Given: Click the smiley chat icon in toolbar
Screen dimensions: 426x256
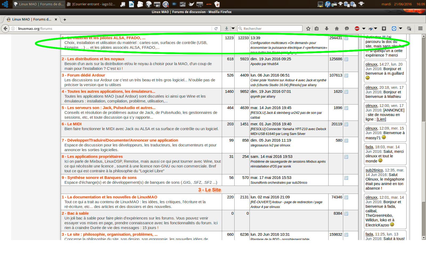Looking at the screenshot, I should pos(347,29).
